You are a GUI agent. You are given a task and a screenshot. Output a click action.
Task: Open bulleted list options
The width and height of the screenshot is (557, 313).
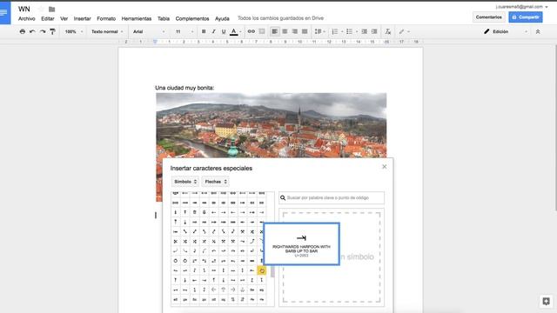352,31
